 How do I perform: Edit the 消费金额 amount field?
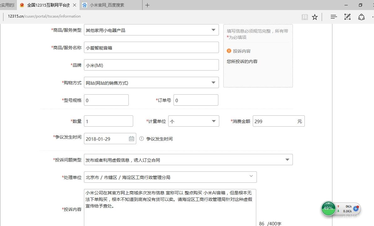pyautogui.click(x=276, y=121)
